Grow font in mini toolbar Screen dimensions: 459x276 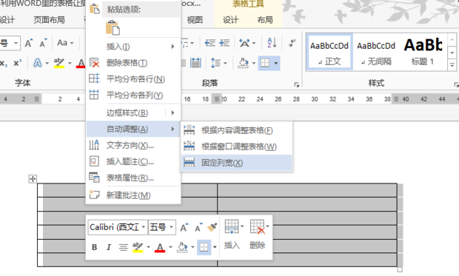tap(184, 227)
